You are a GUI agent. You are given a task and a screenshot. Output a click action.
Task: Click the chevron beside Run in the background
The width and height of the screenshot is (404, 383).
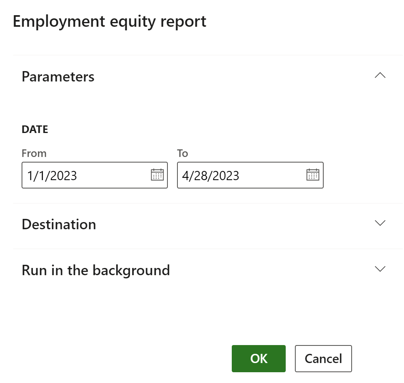[x=380, y=269]
